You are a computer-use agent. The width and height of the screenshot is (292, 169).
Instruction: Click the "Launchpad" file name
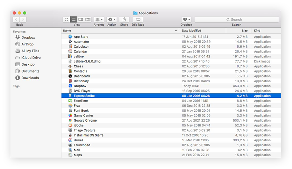82,145
